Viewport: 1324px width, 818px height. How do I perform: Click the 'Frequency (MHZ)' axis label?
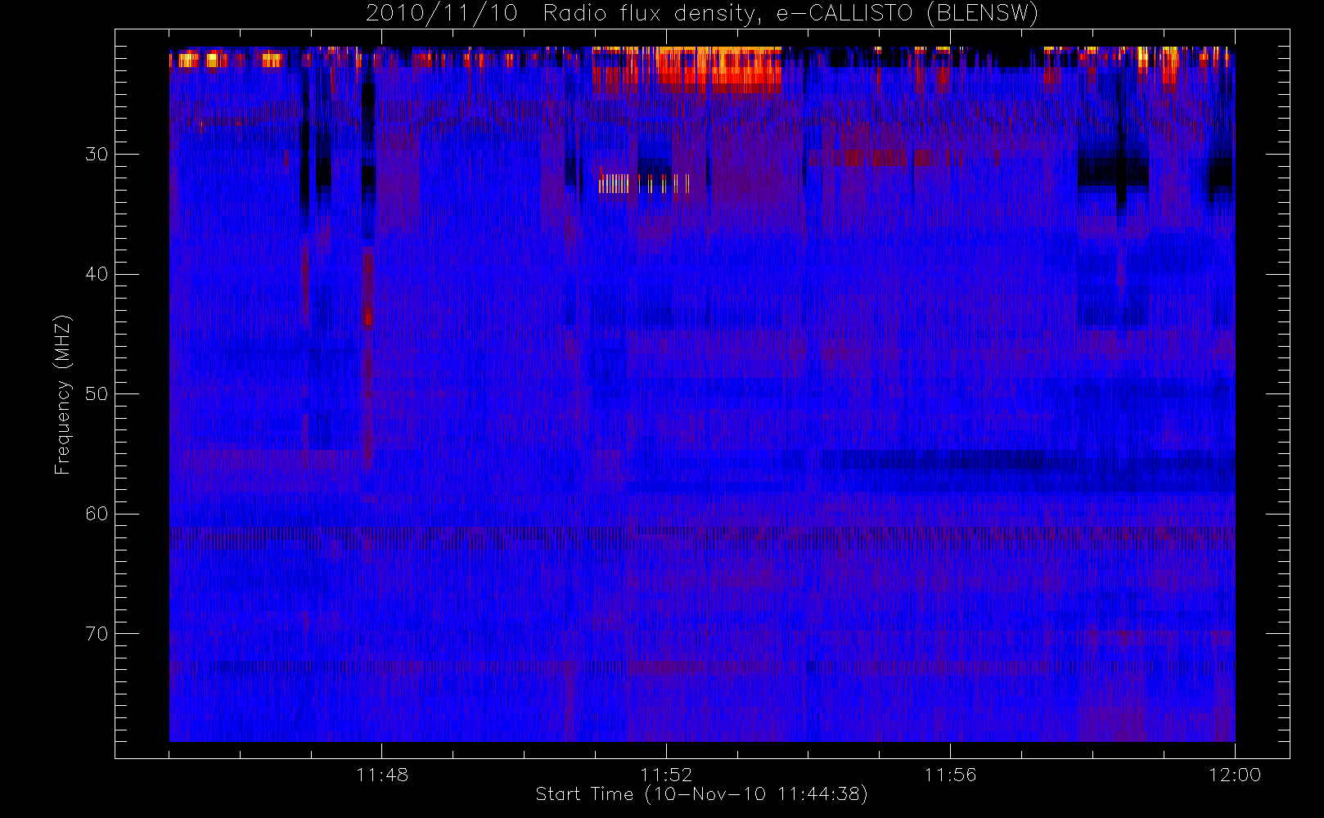pyautogui.click(x=63, y=394)
